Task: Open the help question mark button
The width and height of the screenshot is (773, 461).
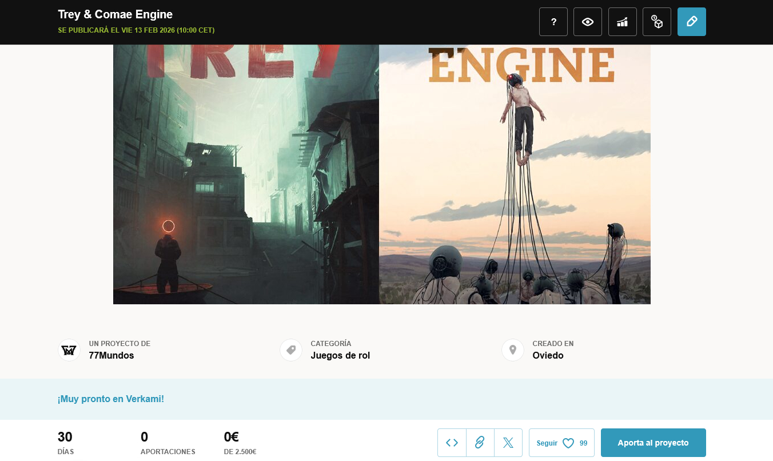Action: pos(553,22)
